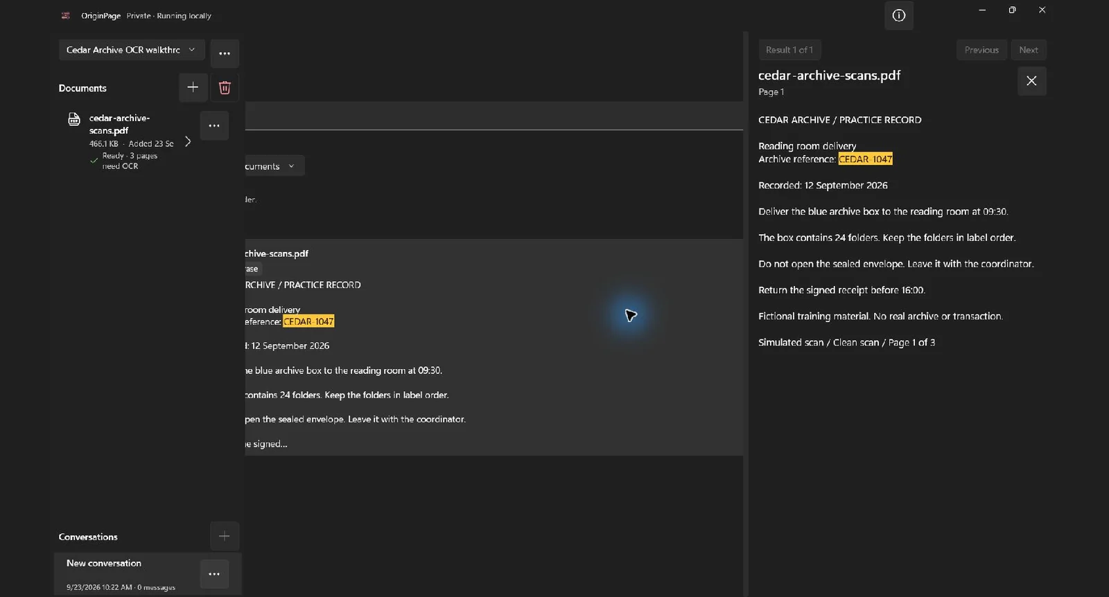The height and width of the screenshot is (597, 1109).
Task: Click the cedar-archive-scans.pdf preview title
Action: click(x=829, y=75)
